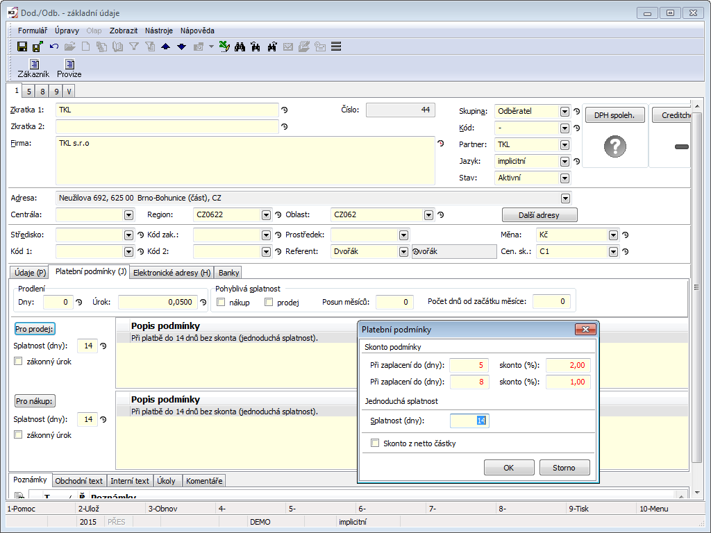Image resolution: width=711 pixels, height=533 pixels.
Task: Click the Splatnost (dny) field in dialog
Action: tap(469, 421)
